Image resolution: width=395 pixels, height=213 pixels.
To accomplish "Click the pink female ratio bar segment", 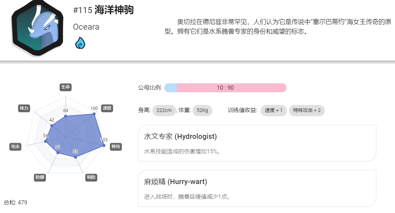I will pyautogui.click(x=231, y=88).
